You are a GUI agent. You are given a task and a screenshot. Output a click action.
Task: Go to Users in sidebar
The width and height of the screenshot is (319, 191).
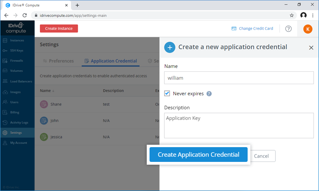point(17,102)
